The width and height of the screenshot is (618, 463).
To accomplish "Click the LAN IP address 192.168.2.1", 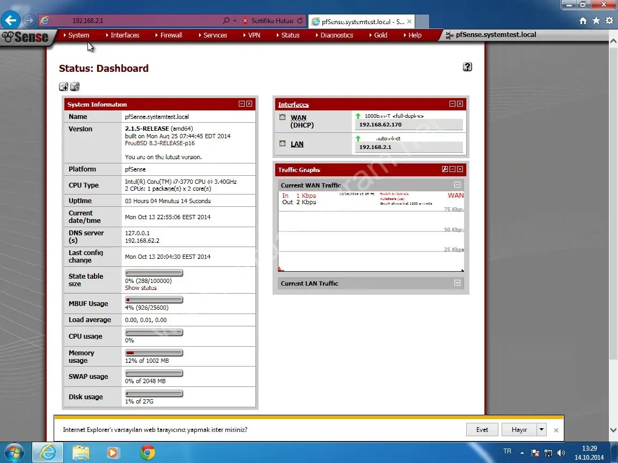I will coord(375,147).
